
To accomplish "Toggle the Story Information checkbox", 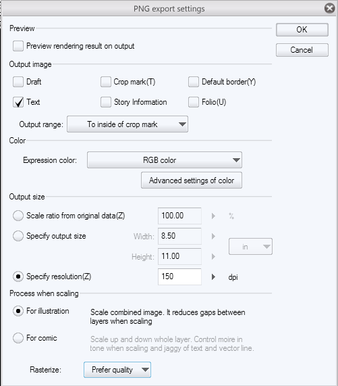I will tap(106, 102).
